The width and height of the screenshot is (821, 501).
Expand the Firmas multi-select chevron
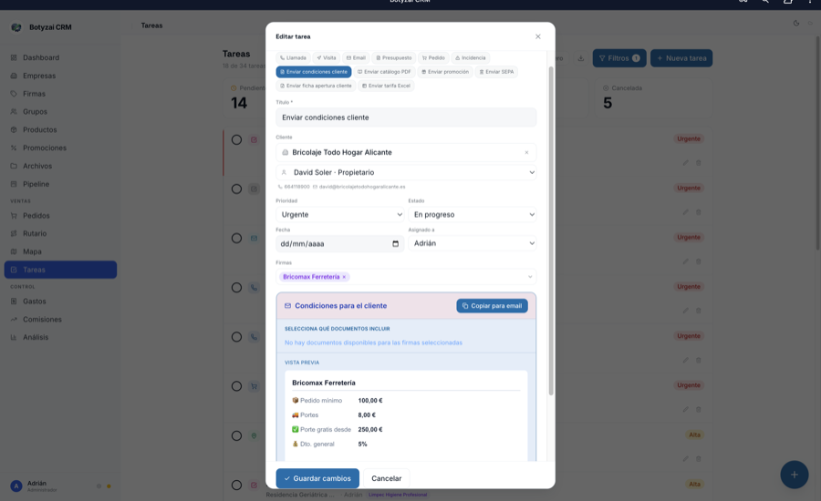[x=530, y=277]
